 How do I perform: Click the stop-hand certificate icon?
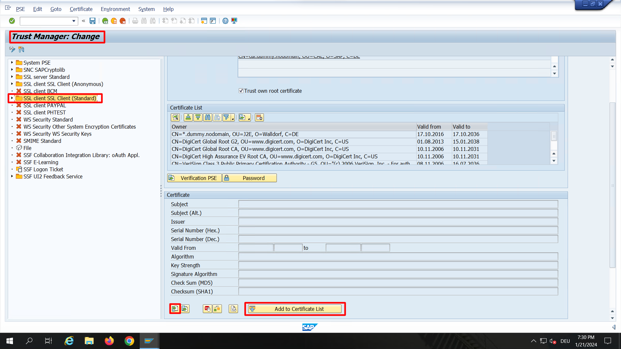[207, 309]
